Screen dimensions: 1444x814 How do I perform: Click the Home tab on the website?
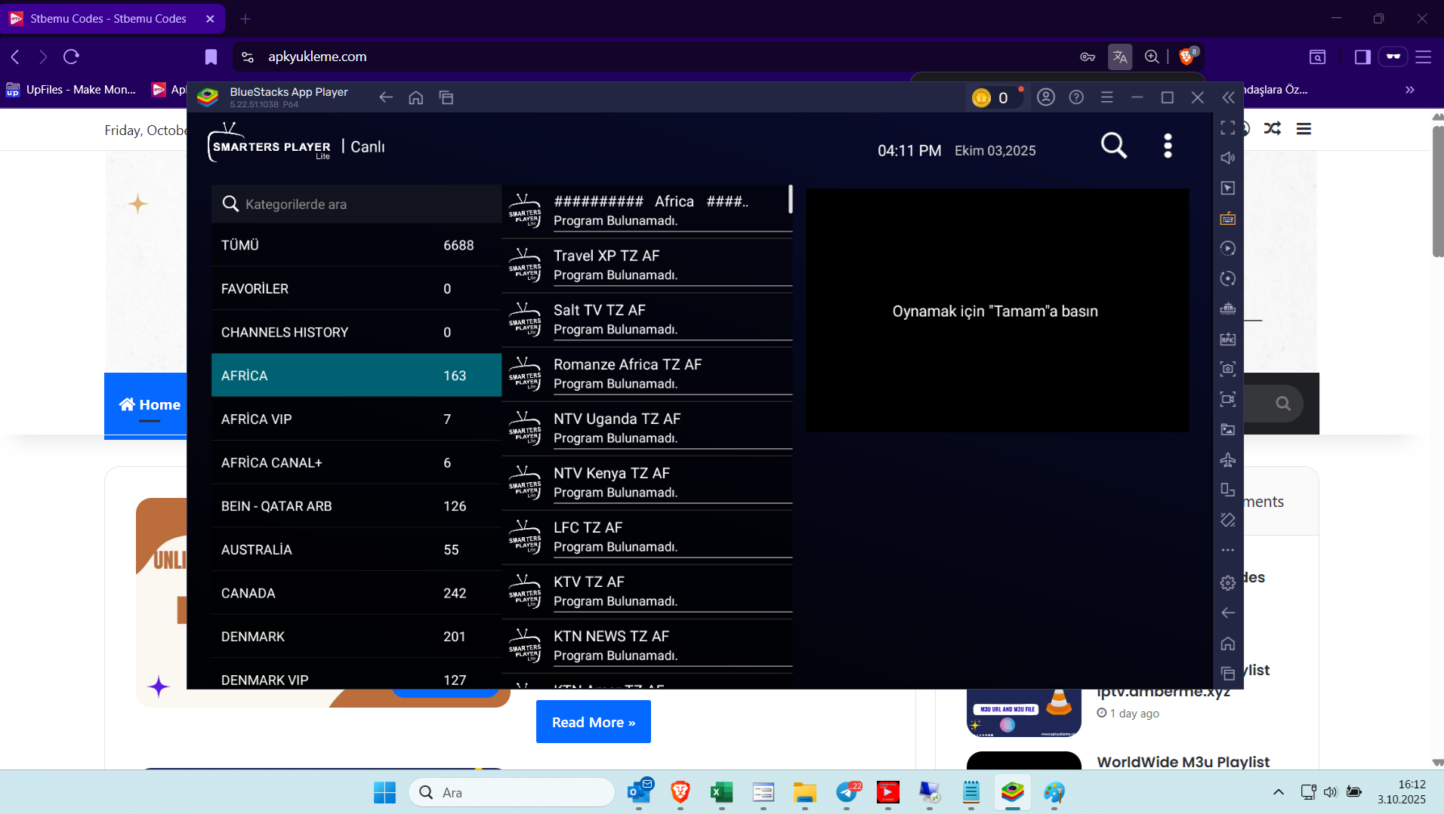coord(150,404)
